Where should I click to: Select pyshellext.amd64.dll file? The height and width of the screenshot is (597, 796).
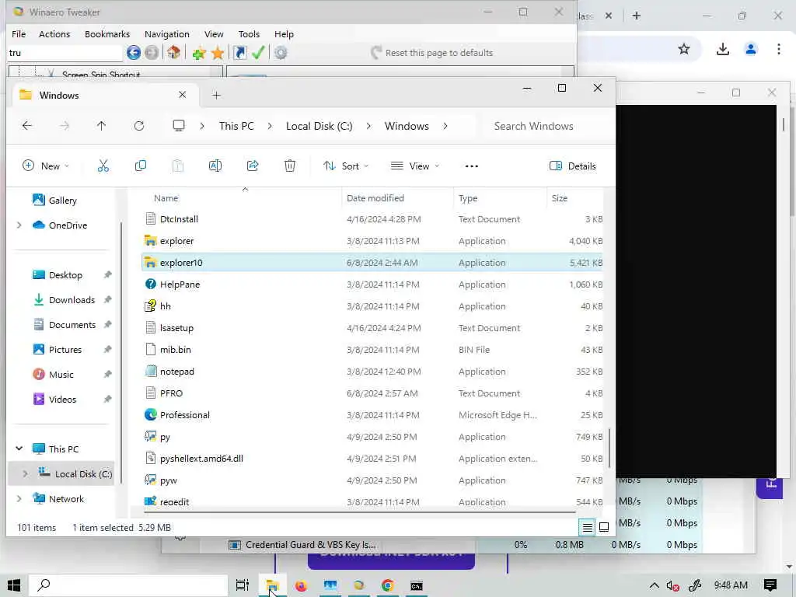[372, 459]
